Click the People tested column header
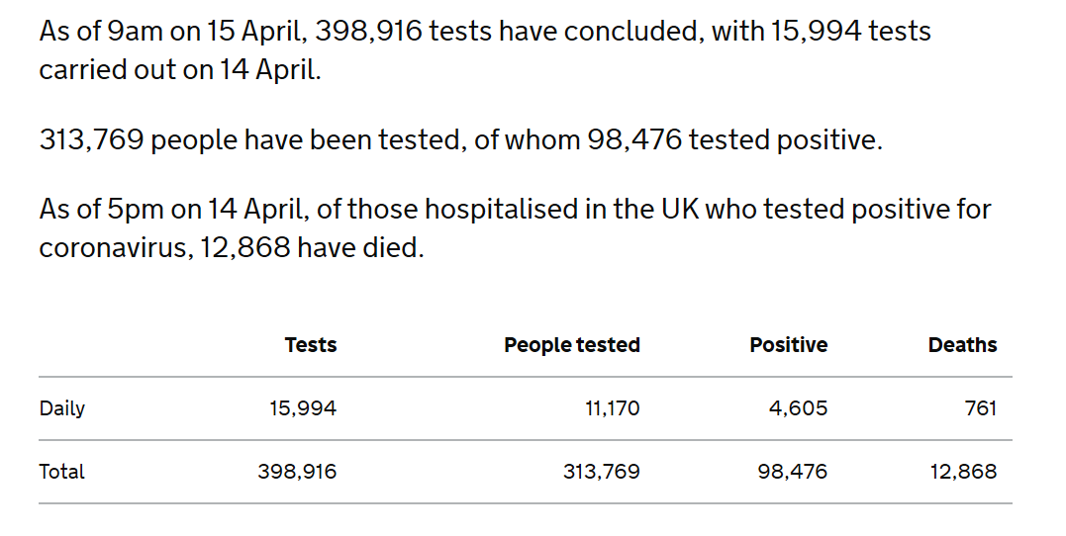This screenshot has height=536, width=1066. click(x=571, y=345)
